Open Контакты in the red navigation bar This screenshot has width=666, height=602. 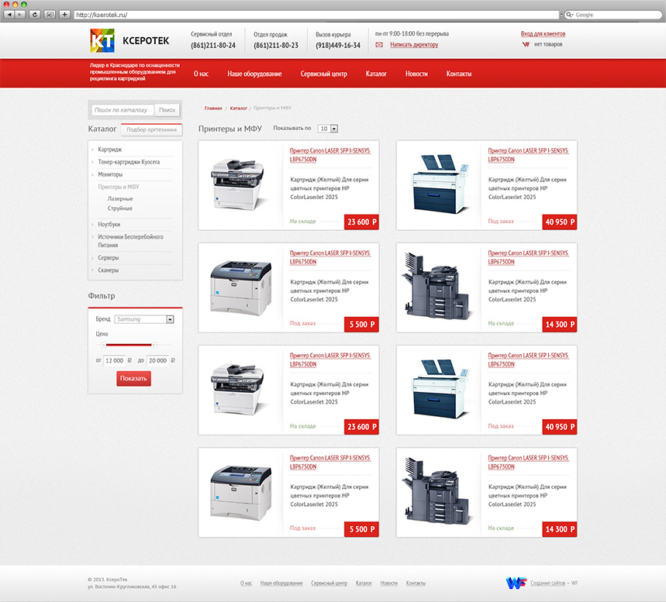point(459,74)
